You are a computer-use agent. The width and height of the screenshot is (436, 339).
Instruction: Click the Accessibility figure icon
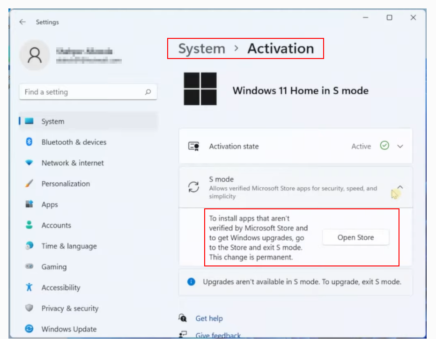[x=29, y=287]
